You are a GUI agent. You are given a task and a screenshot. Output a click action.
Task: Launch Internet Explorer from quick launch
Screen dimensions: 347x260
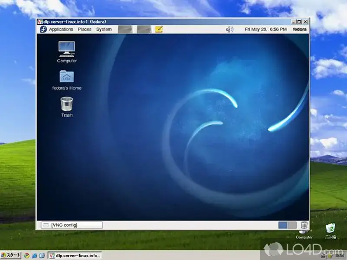(34, 256)
